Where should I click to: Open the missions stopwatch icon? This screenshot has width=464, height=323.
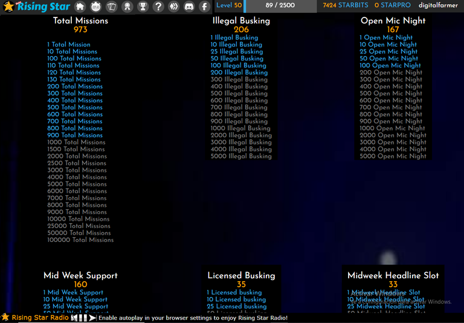(x=95, y=7)
